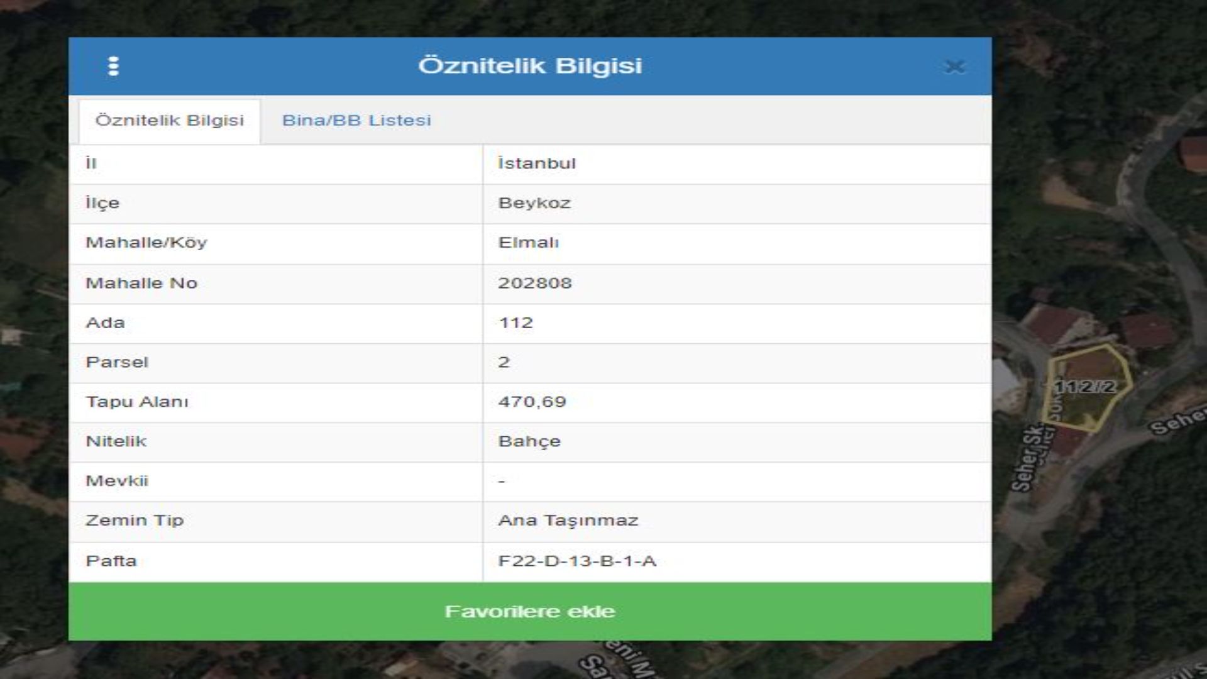
Task: Switch to the Bina/BB Listesi tab
Action: (x=356, y=121)
